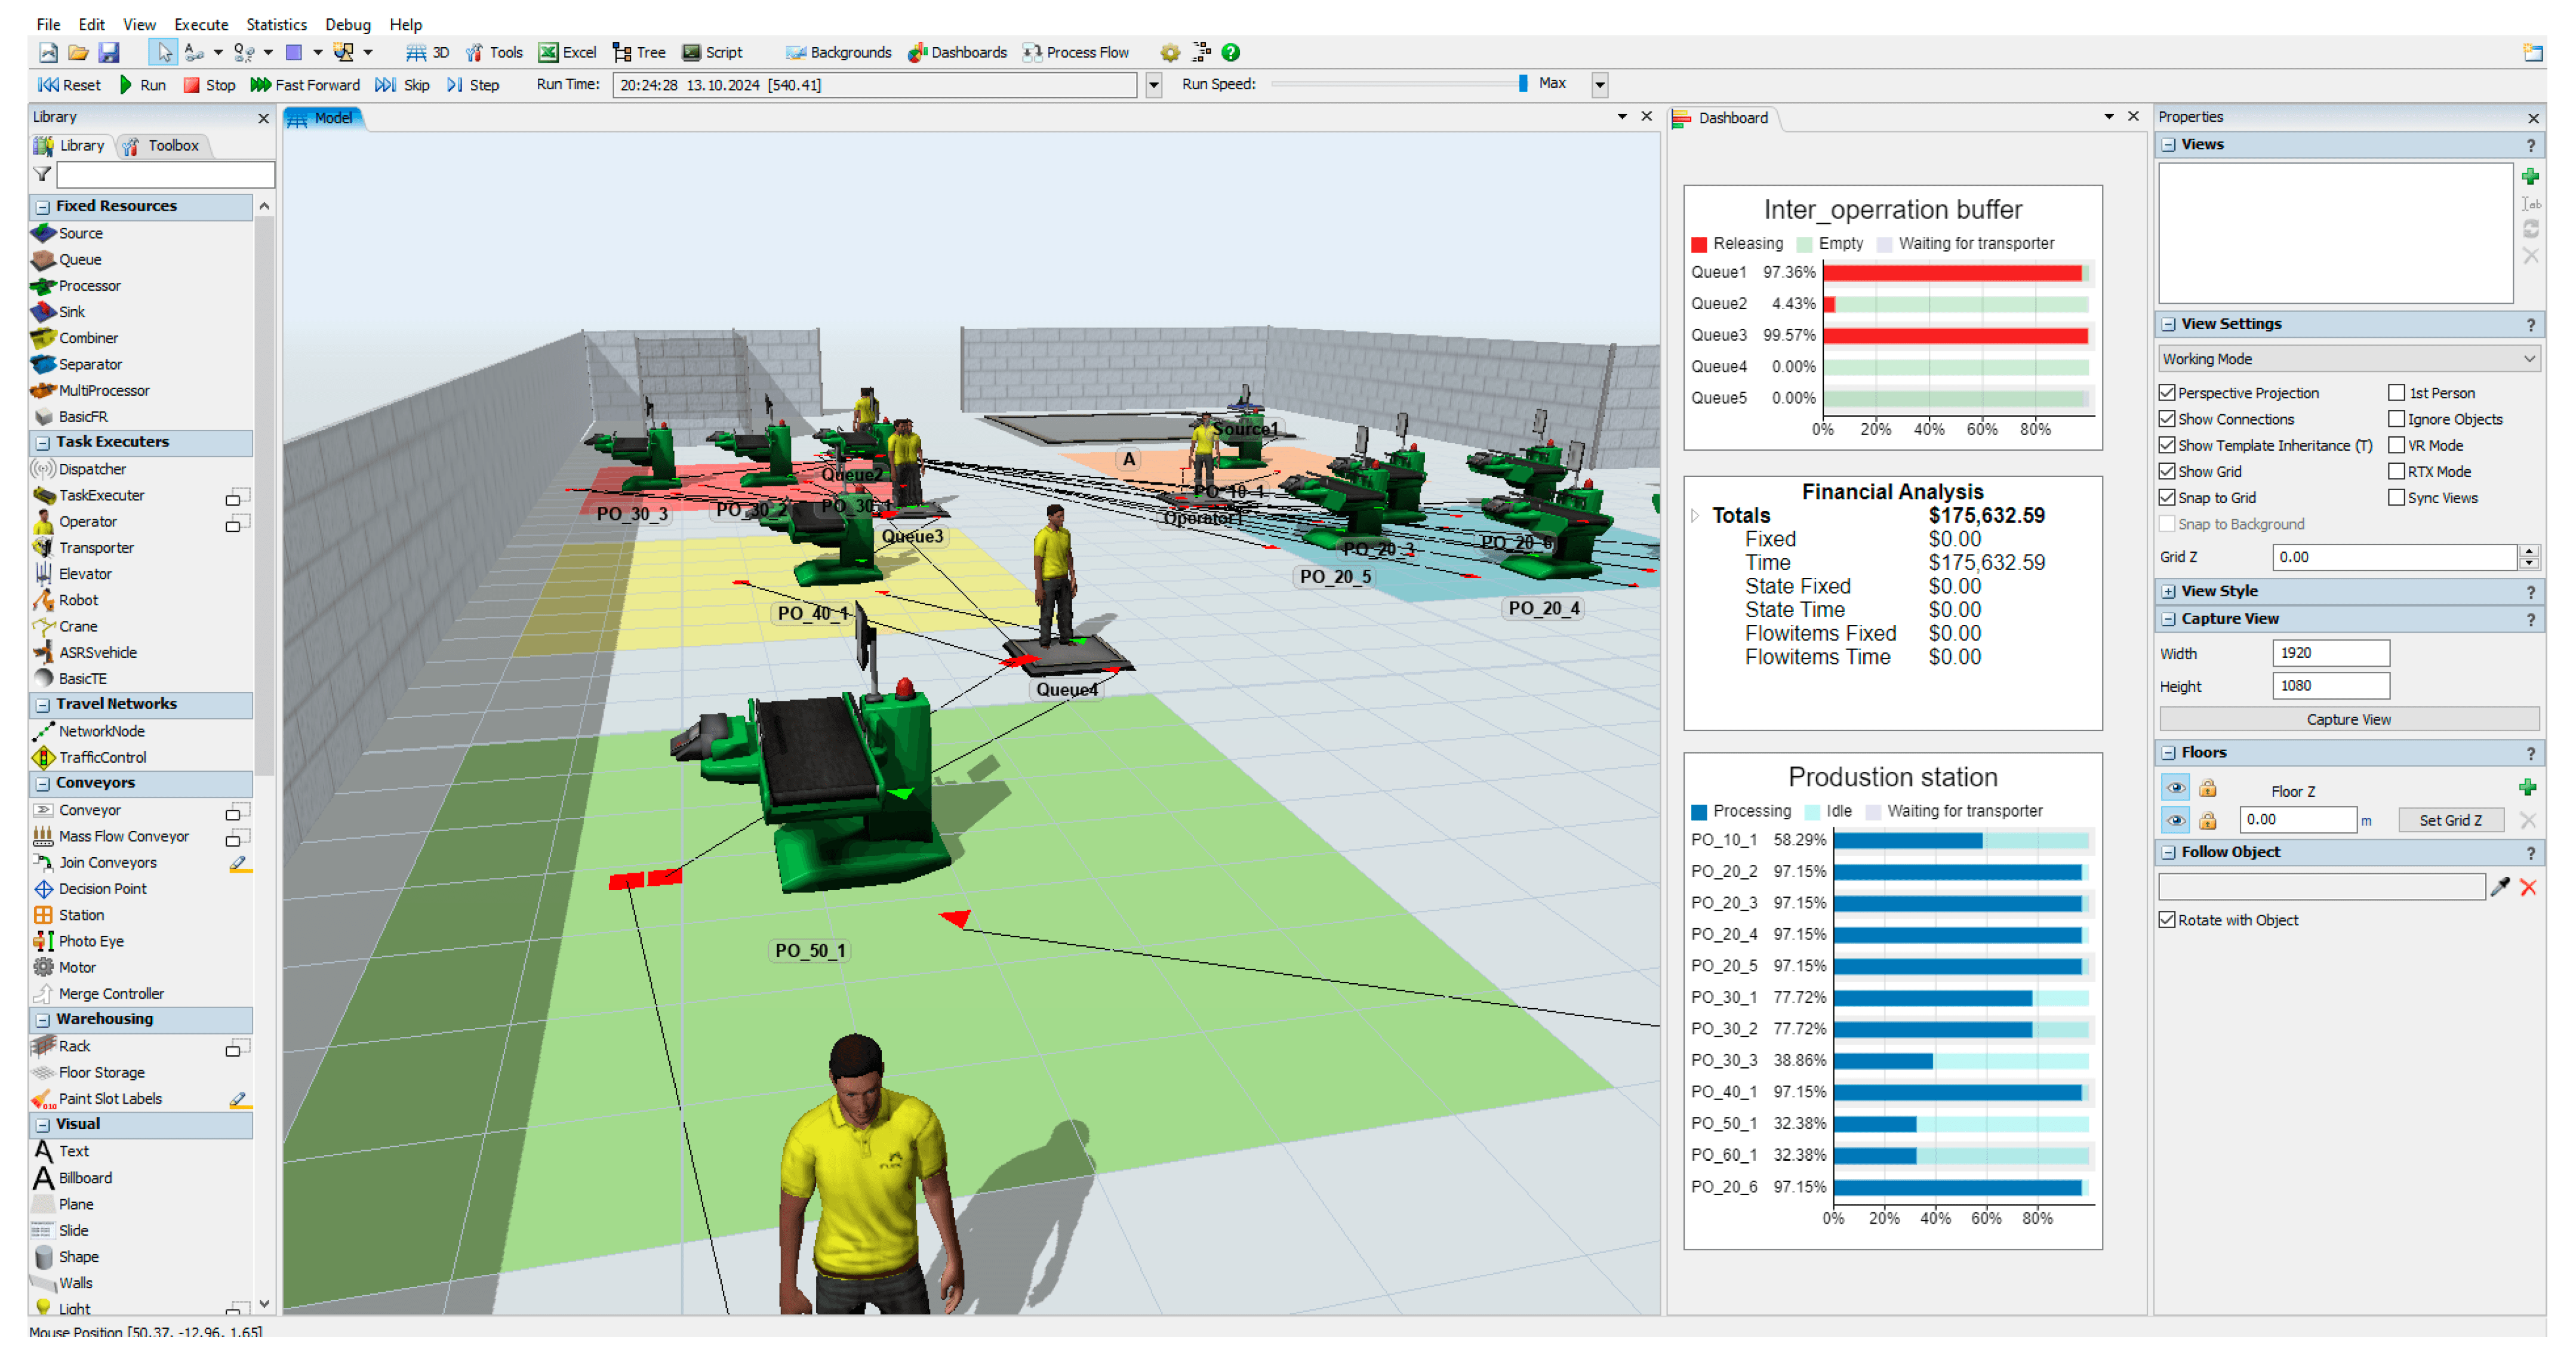The image size is (2576, 1358).
Task: Open the Statistics menu
Action: (276, 24)
